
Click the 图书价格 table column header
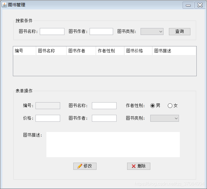coord(138,51)
